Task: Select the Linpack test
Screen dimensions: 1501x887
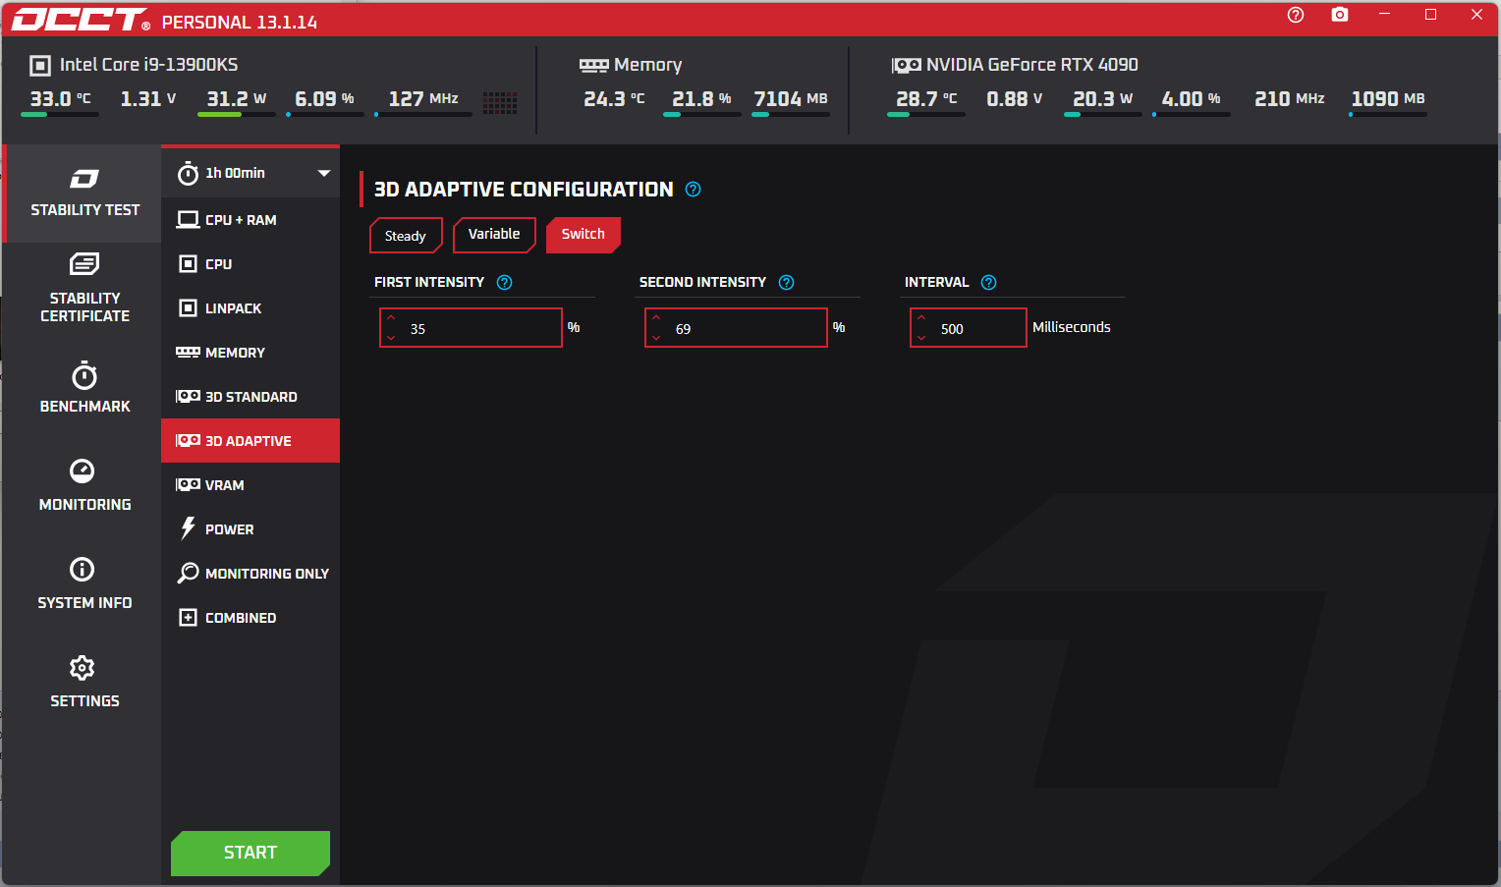Action: [x=250, y=308]
